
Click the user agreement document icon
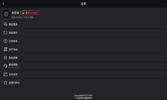click(x=6, y=49)
